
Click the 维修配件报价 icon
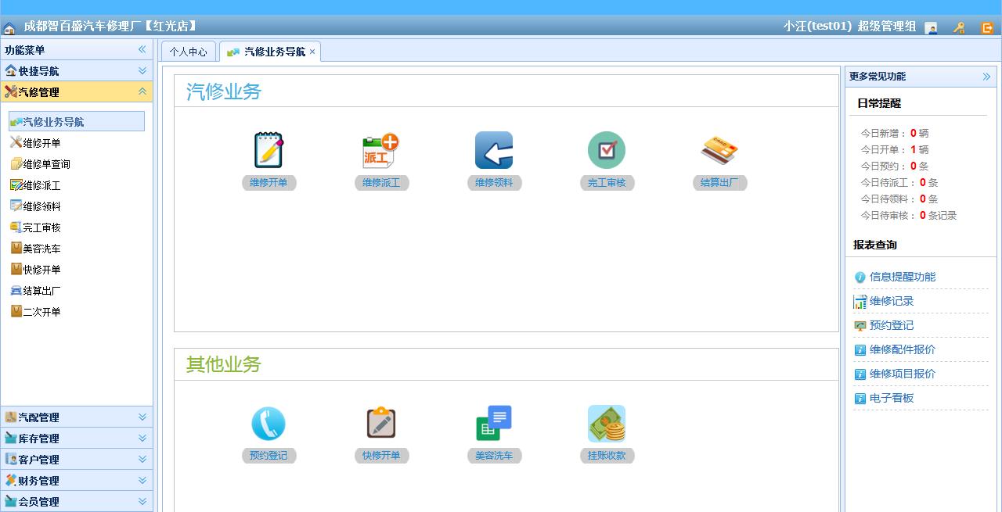pos(860,350)
